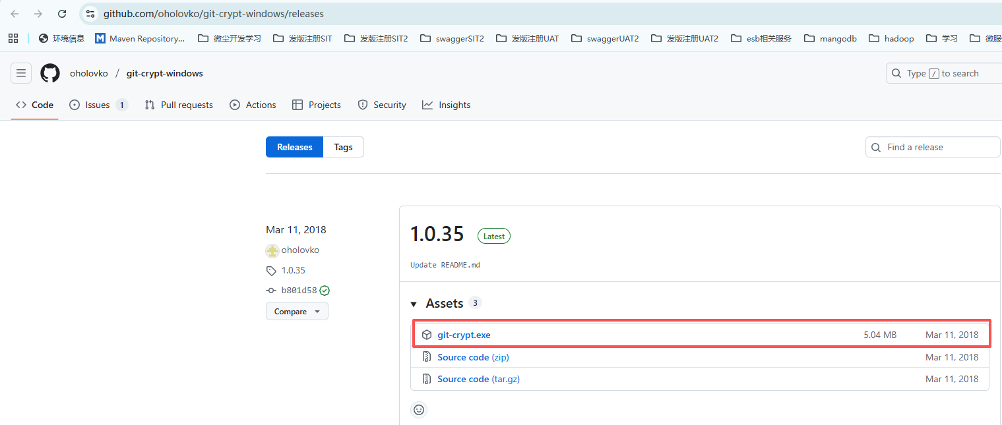The image size is (1002, 425).
Task: Open the 微尘开发学习 bookmark folder
Action: [x=230, y=38]
